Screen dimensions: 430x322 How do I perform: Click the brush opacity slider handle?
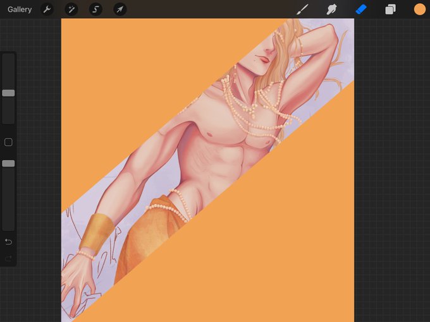tap(8, 164)
